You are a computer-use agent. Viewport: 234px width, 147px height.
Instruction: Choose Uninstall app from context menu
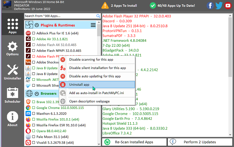97,84
